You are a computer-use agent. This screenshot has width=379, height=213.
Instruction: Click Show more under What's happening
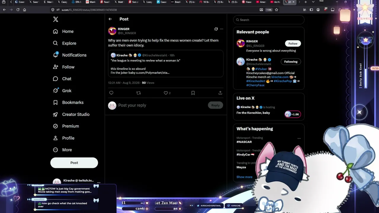click(x=245, y=177)
